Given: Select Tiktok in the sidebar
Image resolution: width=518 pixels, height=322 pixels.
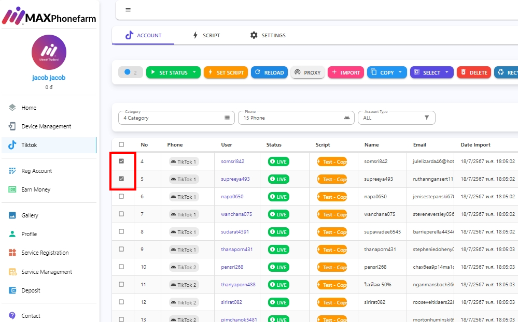Looking at the screenshot, I should click(x=49, y=145).
